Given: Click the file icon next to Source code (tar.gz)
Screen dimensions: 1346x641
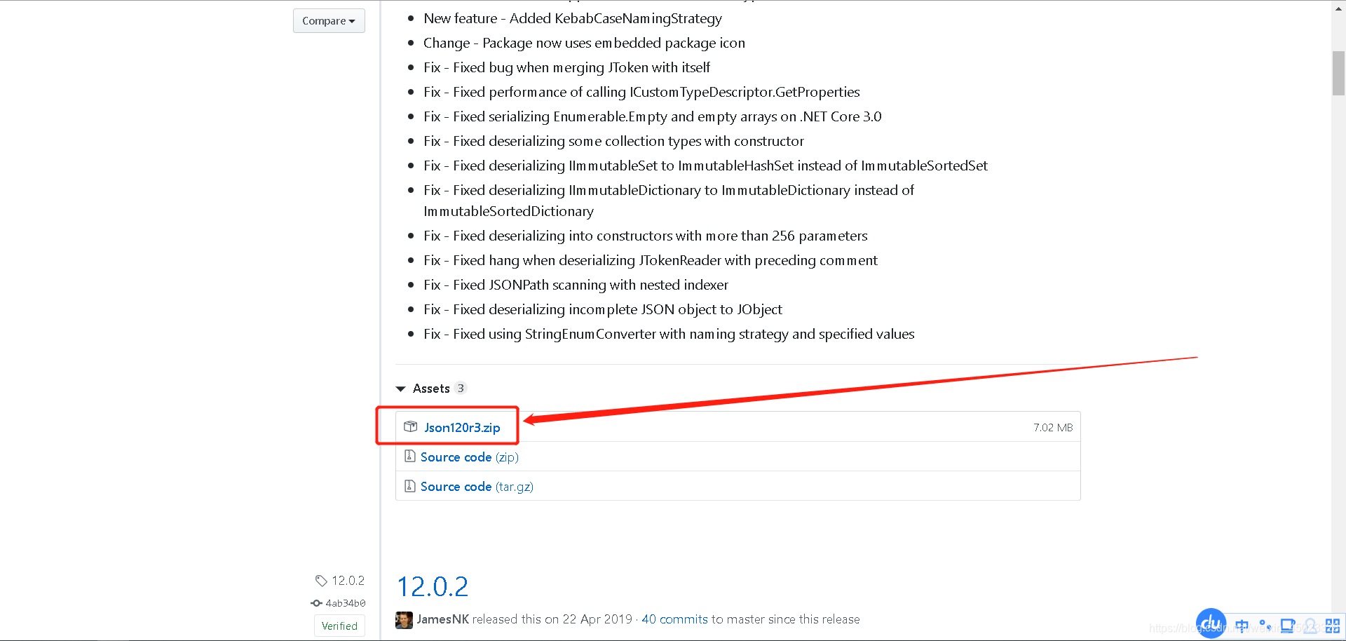Looking at the screenshot, I should click(410, 485).
